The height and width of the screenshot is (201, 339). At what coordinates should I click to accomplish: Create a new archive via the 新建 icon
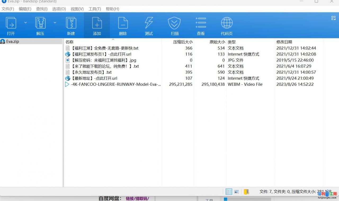coord(71,25)
